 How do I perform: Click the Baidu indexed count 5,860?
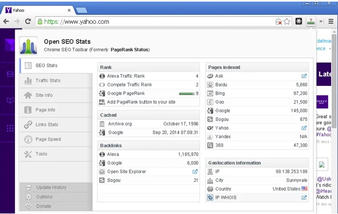[x=301, y=85]
